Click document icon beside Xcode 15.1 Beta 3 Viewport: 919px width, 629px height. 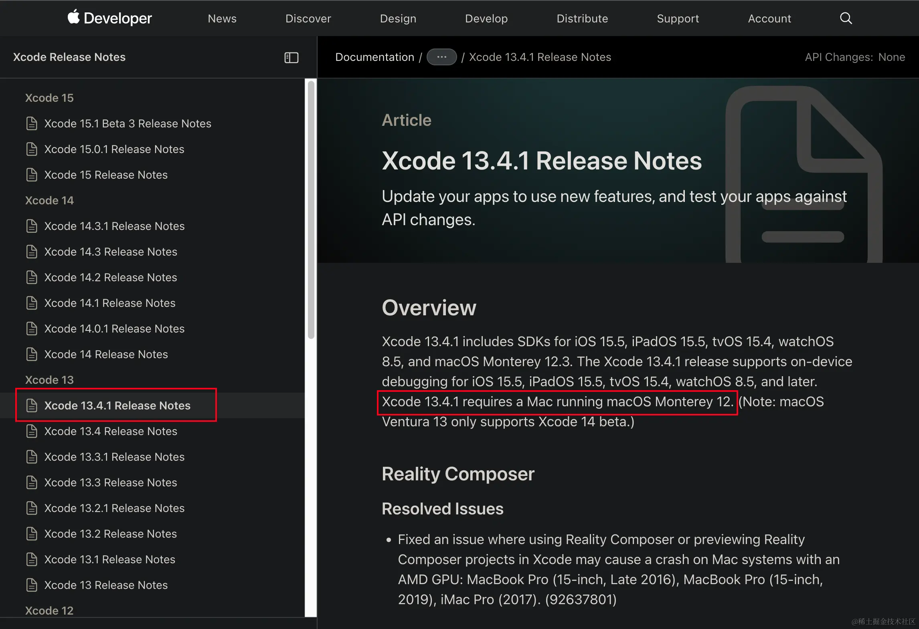(x=32, y=123)
